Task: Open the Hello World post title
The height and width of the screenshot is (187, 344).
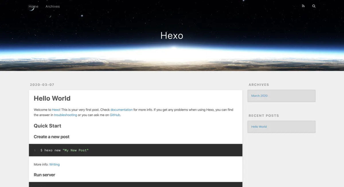Action: click(52, 98)
